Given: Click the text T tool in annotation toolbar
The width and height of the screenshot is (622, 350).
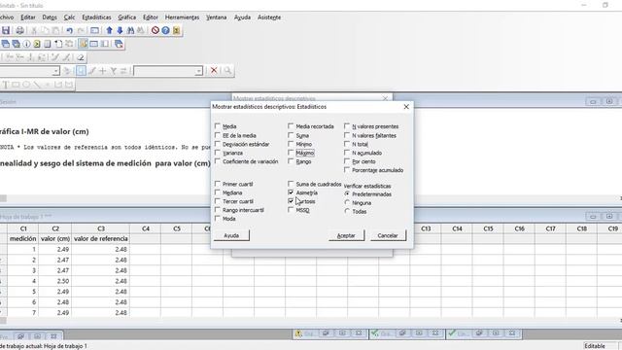Looking at the screenshot, I should click(6, 85).
